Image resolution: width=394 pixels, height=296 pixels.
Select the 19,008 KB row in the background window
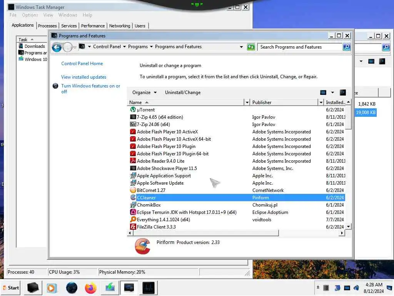[366, 113]
